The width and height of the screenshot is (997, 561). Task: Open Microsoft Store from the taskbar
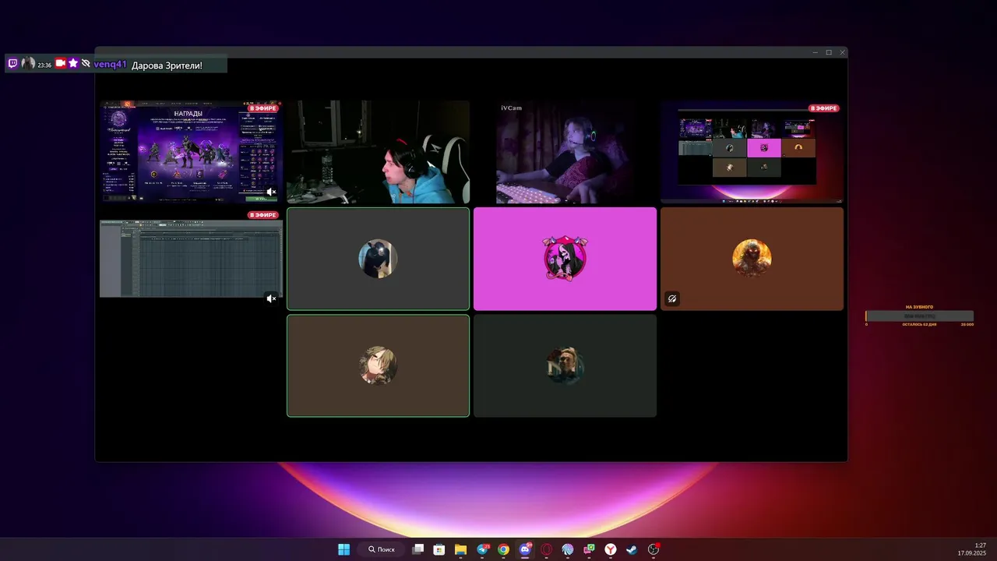pyautogui.click(x=439, y=549)
